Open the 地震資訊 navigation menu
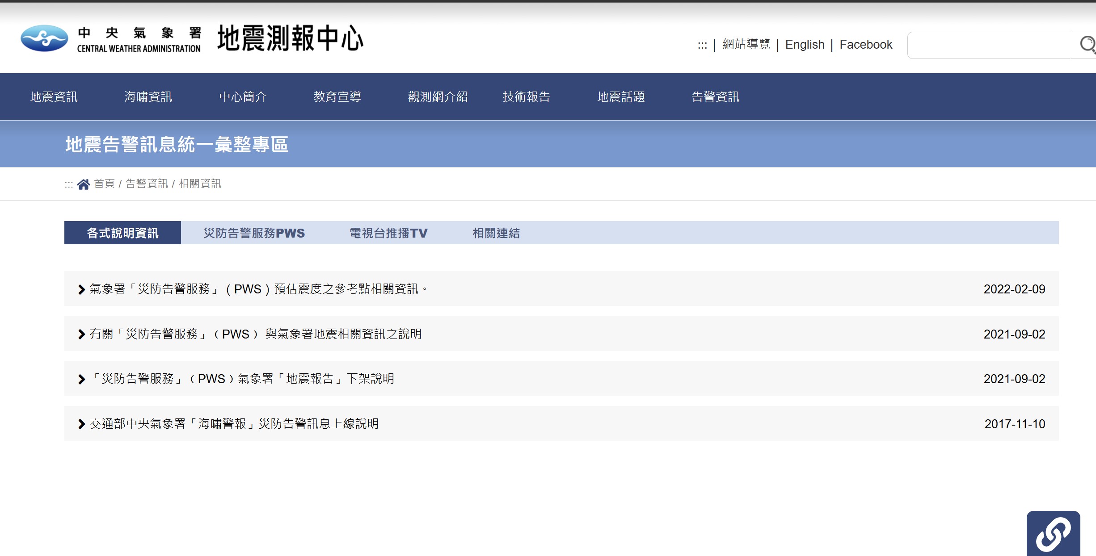The width and height of the screenshot is (1096, 556). click(54, 97)
